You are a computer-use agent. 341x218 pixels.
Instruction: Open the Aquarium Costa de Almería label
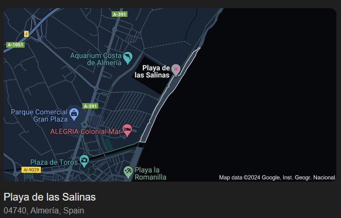[96, 59]
